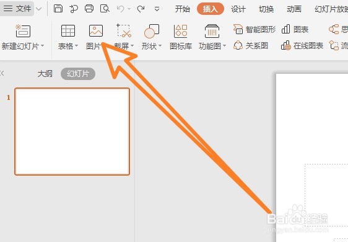Viewport: 348px width, 242px height.
Task: Expand the 表格 dropdown arrow
Action: (76, 46)
